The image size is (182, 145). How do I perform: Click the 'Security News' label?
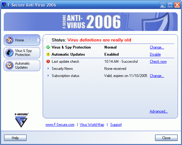pyautogui.click(x=62, y=69)
